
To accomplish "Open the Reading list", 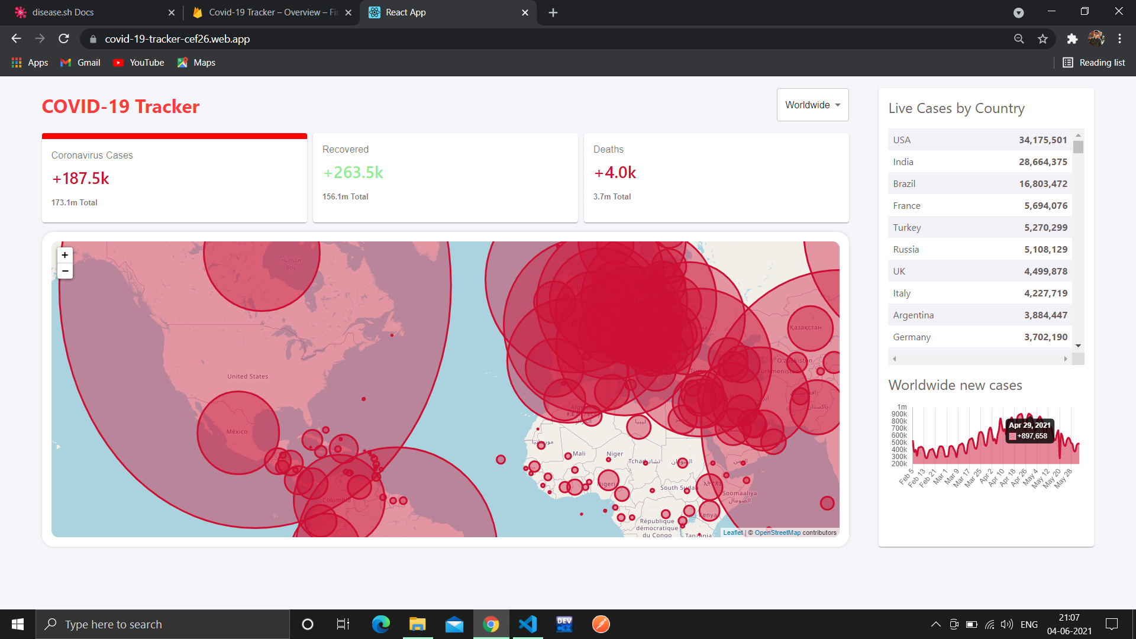I will (1094, 63).
